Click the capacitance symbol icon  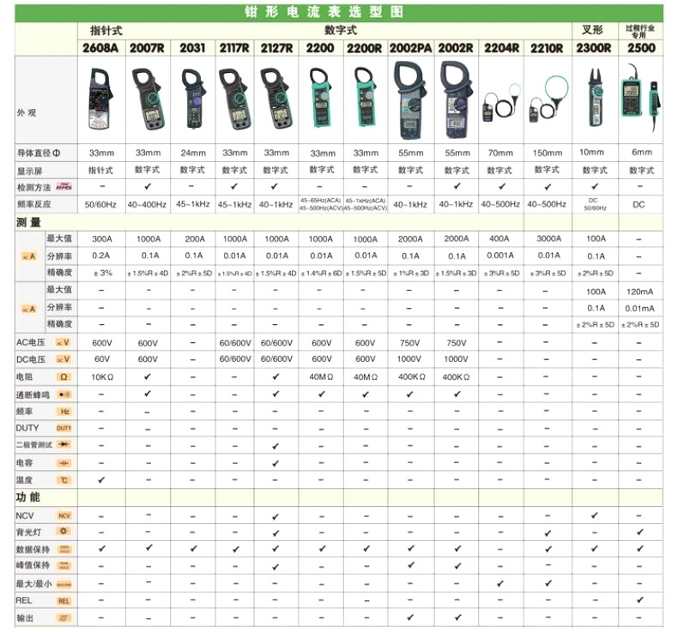click(x=64, y=463)
